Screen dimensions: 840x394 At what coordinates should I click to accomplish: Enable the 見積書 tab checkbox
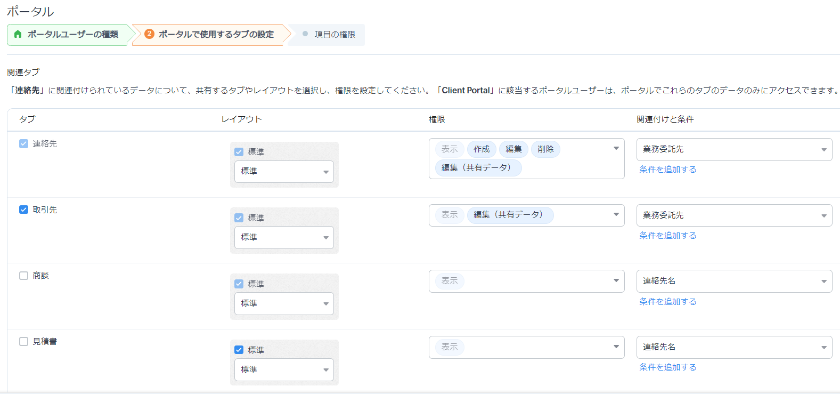(x=23, y=341)
